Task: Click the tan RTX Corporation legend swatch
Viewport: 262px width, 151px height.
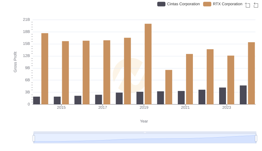Action: 207,4
